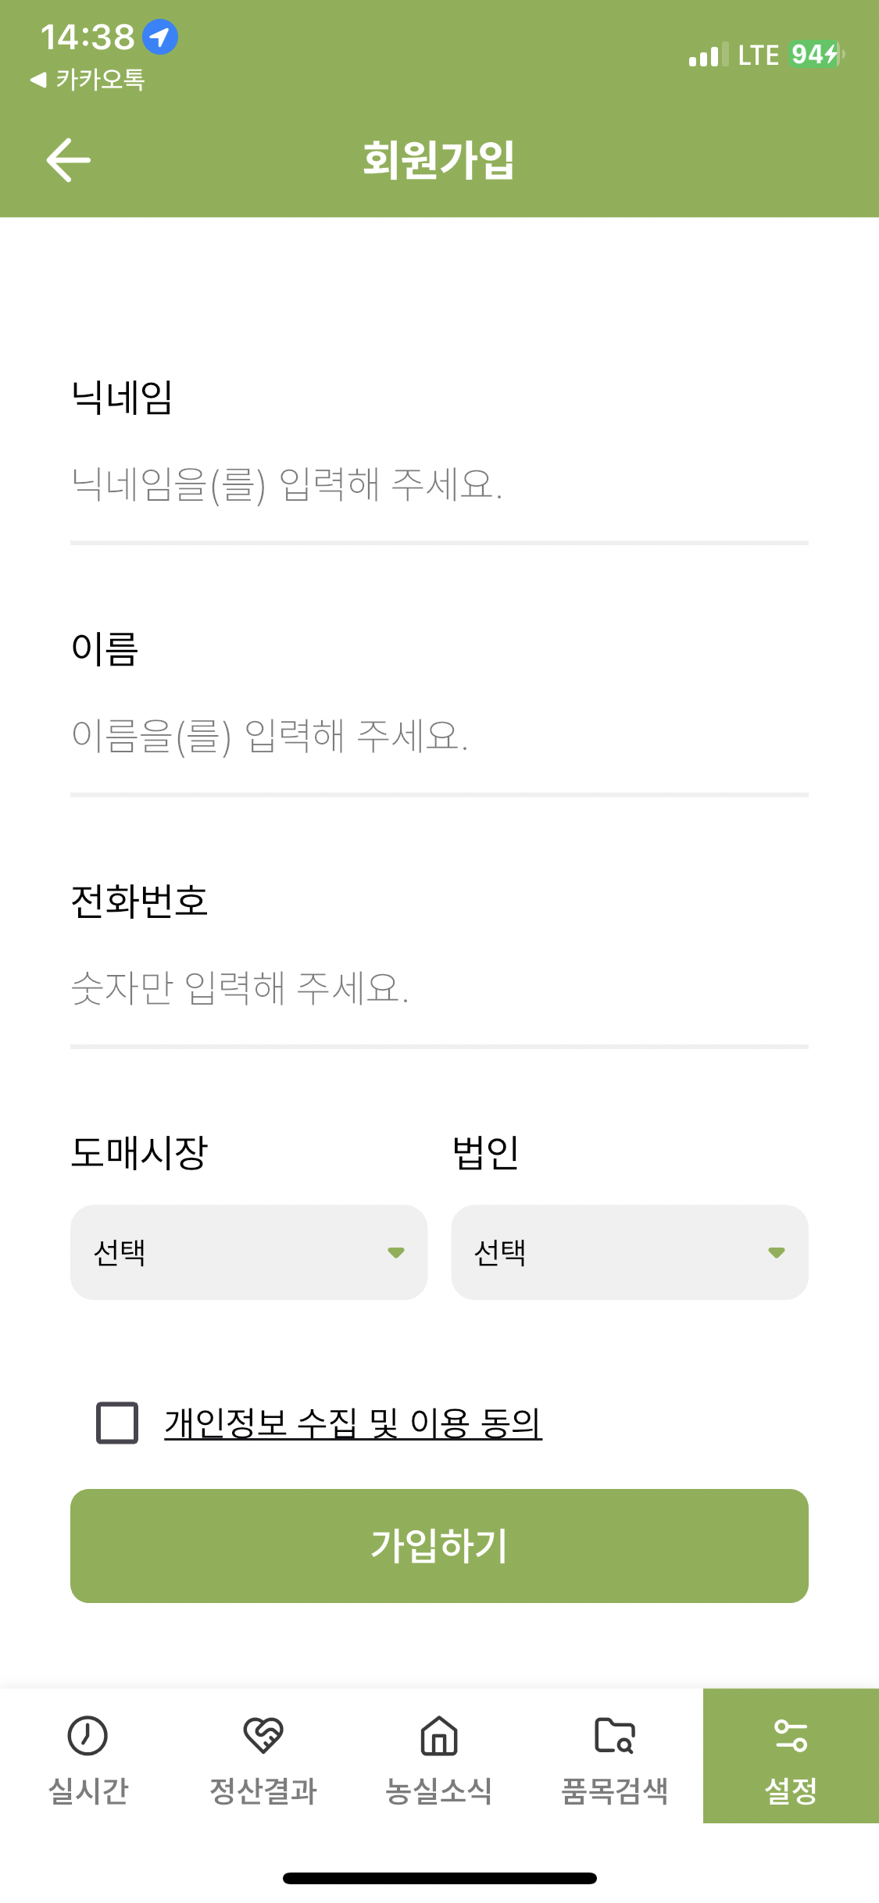Screen dimensions: 879x1903
Task: Switch to the 품목검색 tab label
Action: [x=615, y=1791]
